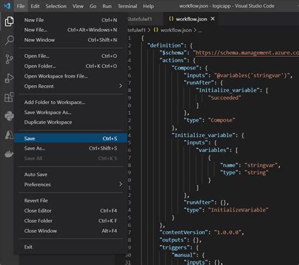Switch to the Statefulwf1 tab
The width and height of the screenshot is (299, 265).
(144, 19)
